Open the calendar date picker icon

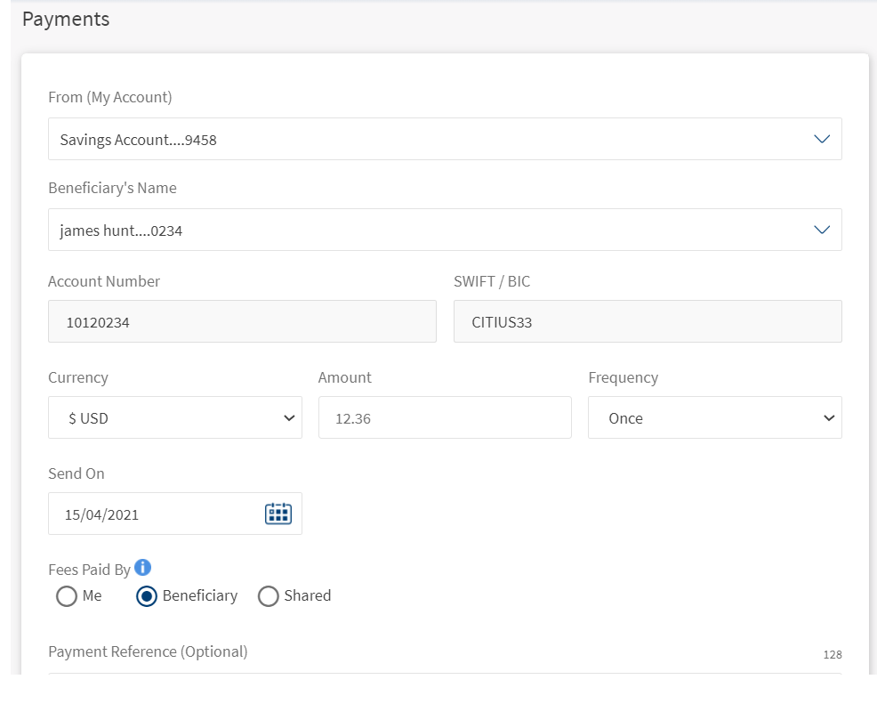tap(278, 514)
